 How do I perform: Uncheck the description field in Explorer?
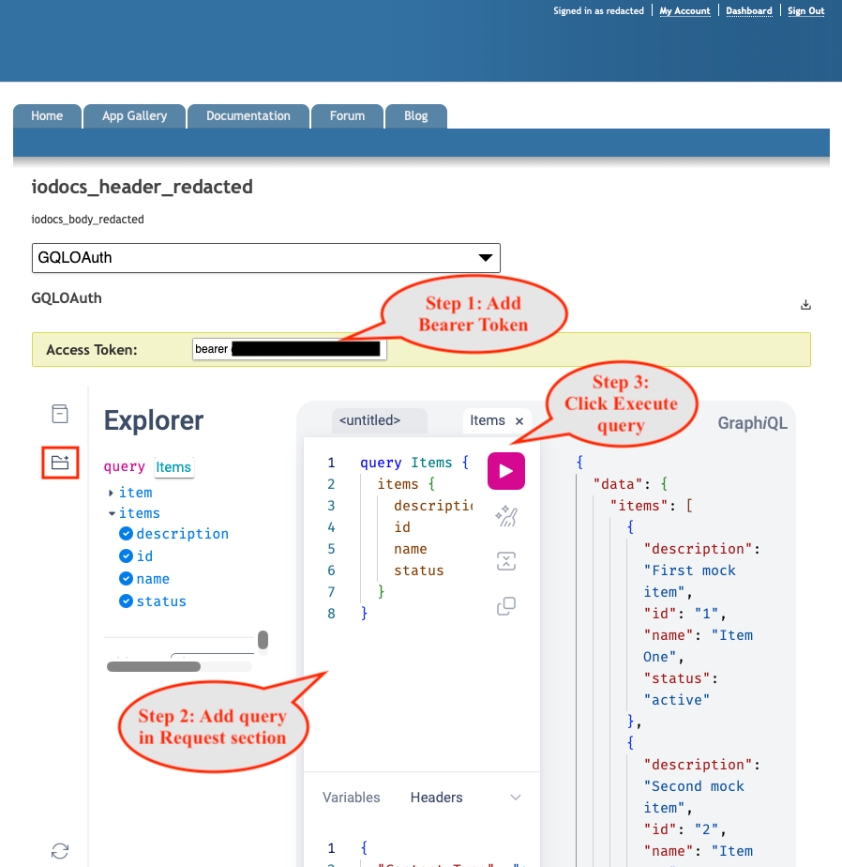[126, 534]
